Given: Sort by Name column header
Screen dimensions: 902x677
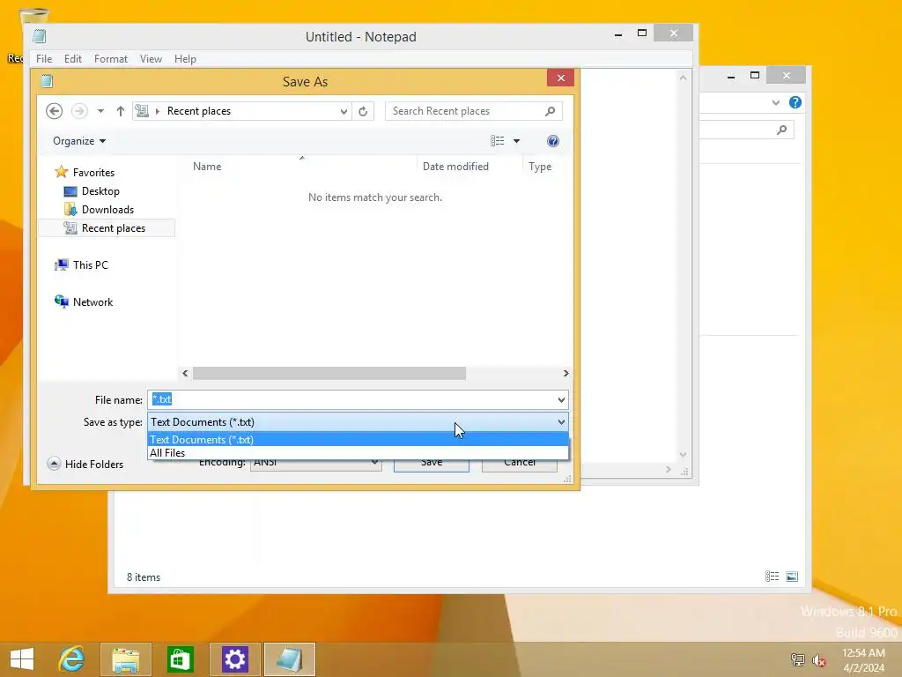Looking at the screenshot, I should coord(207,167).
